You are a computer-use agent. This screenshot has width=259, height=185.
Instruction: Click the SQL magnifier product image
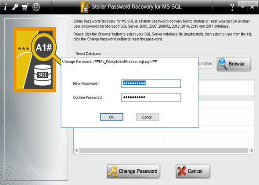pos(35,60)
